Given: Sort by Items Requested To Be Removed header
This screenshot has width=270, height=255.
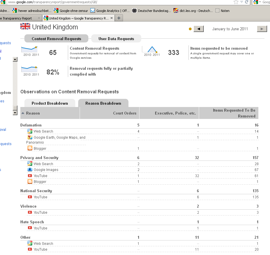Looking at the screenshot, I should pyautogui.click(x=229, y=113).
